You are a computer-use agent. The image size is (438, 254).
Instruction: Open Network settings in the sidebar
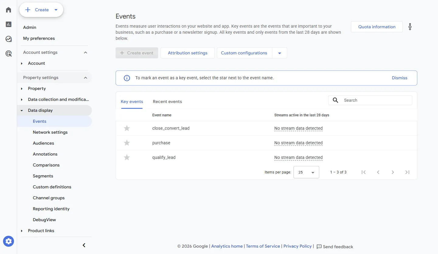click(x=50, y=132)
